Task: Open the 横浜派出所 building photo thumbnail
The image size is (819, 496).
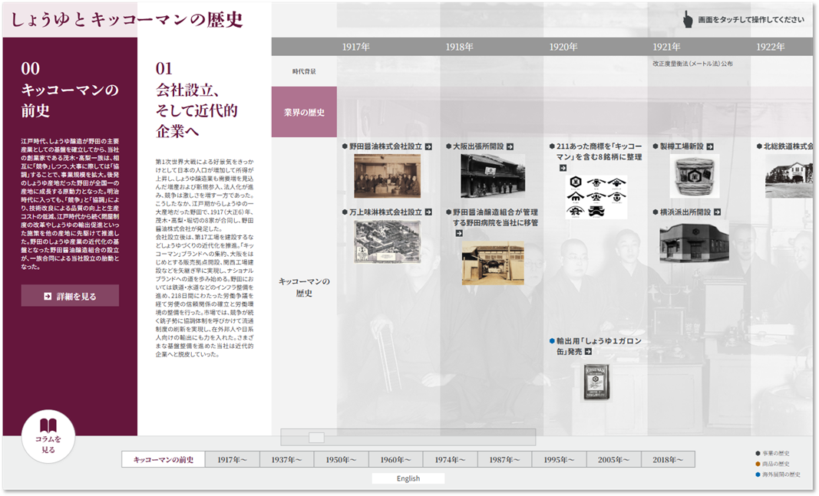Action: [x=694, y=241]
